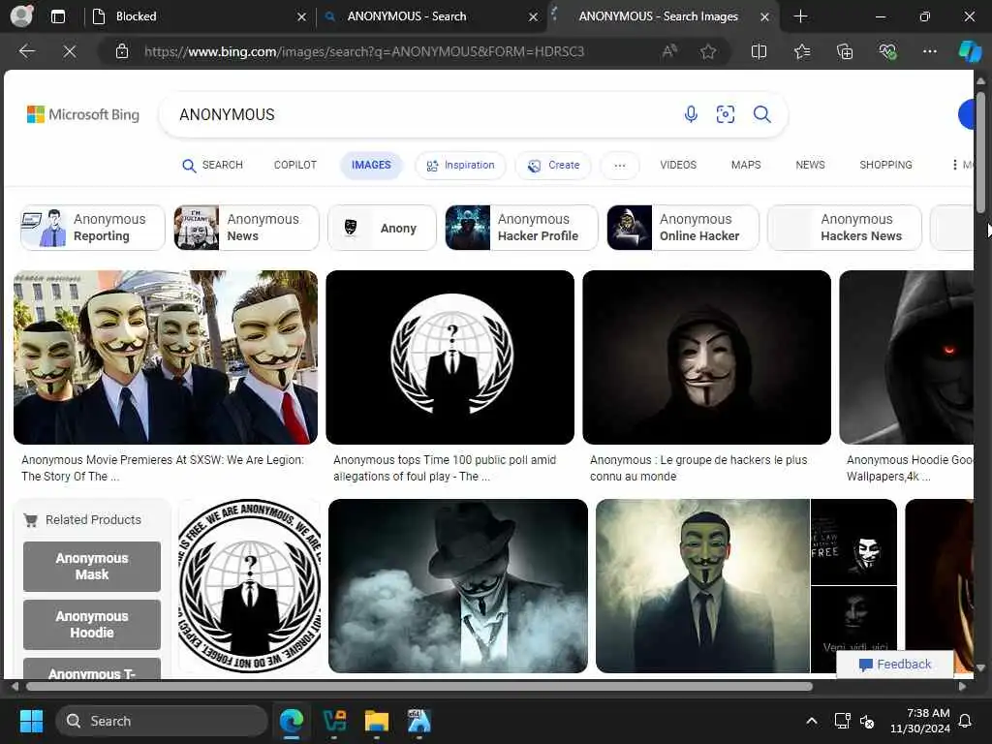Open Browser essentials heart icon

(x=887, y=51)
